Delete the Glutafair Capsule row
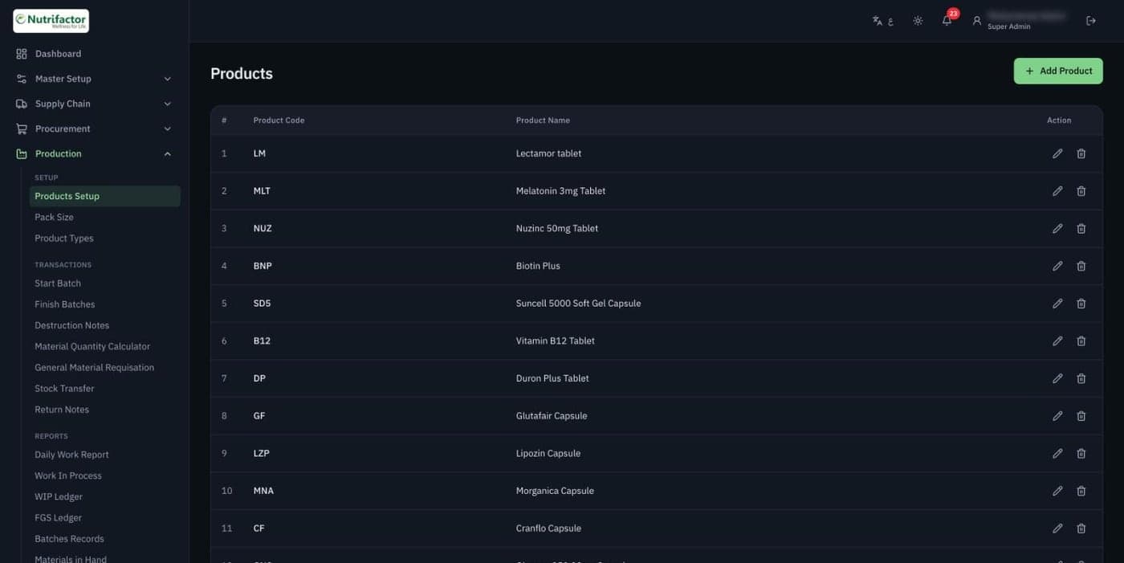 [x=1081, y=416]
